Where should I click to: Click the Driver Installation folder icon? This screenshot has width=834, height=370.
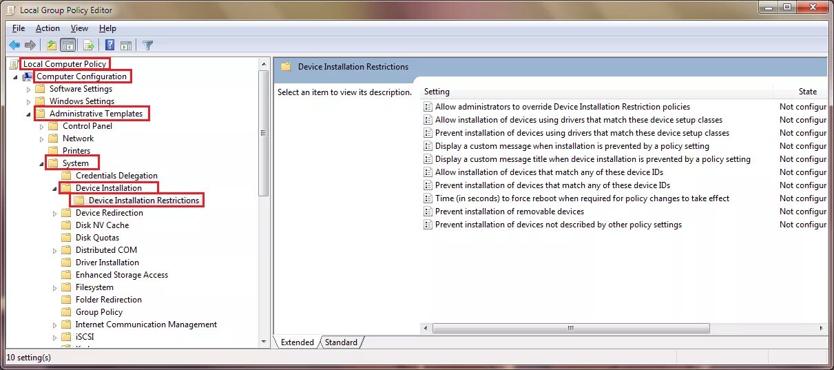(66, 263)
